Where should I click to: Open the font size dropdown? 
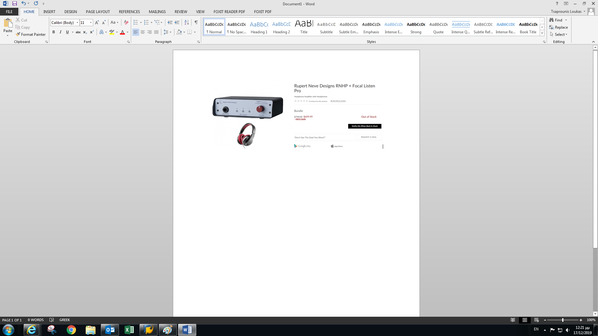coord(91,23)
